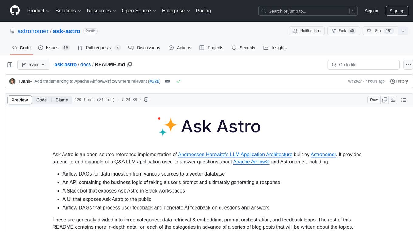Expand the Enterprise menu
Image resolution: width=413 pixels, height=232 pixels.
coord(176,11)
